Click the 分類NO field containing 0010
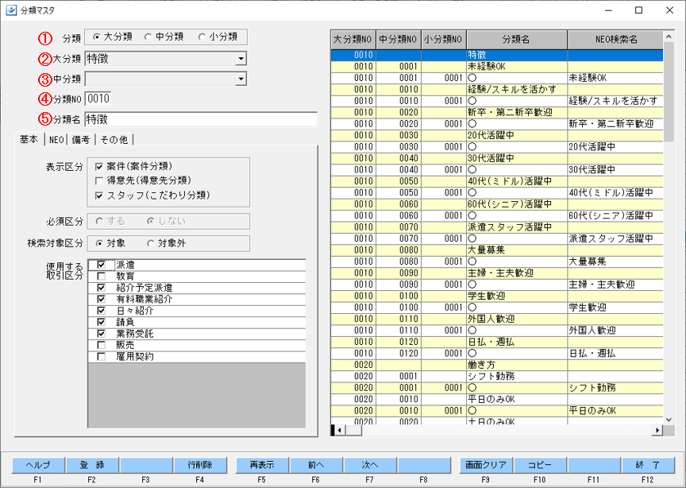This screenshot has width=686, height=488. [x=98, y=99]
